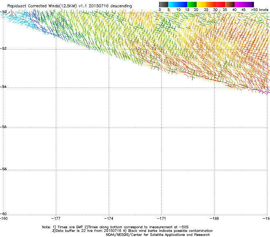This screenshot has width=270, height=237.
Task: Click the '-54' latitude axis label
Action: click(x=3, y=86)
